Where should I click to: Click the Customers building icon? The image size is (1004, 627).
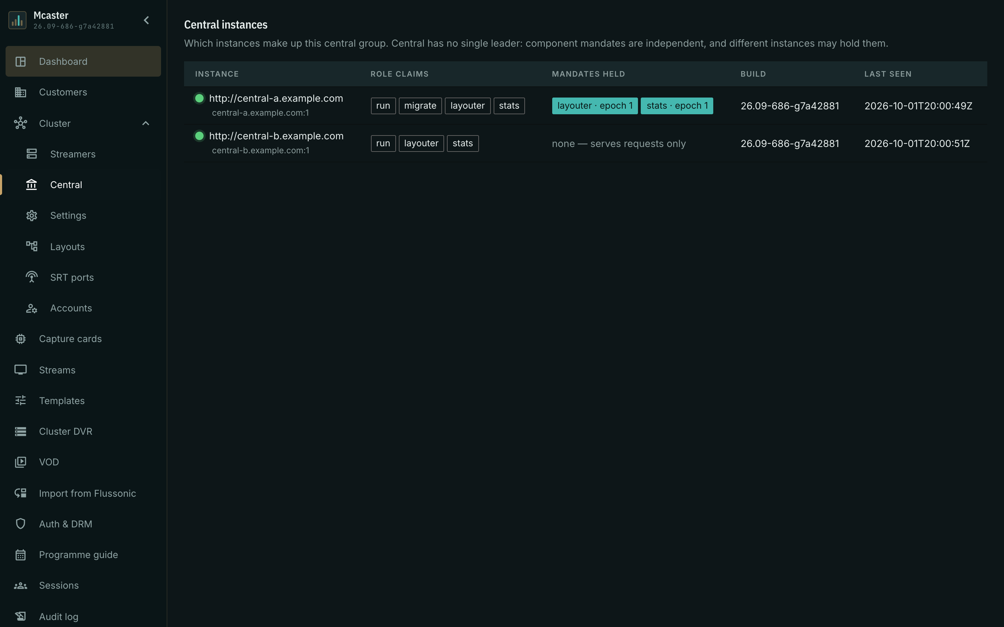(20, 92)
